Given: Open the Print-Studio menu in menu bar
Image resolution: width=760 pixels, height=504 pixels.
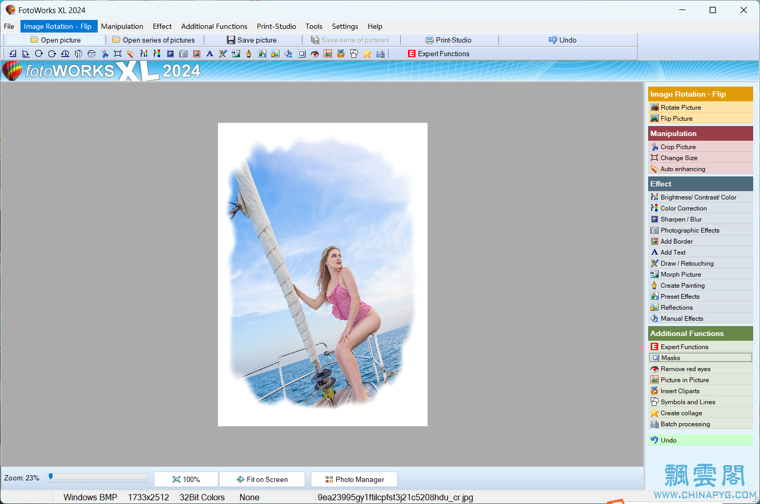Looking at the screenshot, I should [x=276, y=26].
